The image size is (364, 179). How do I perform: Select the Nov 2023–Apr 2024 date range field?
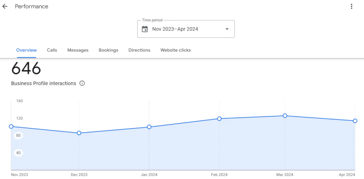175,29
